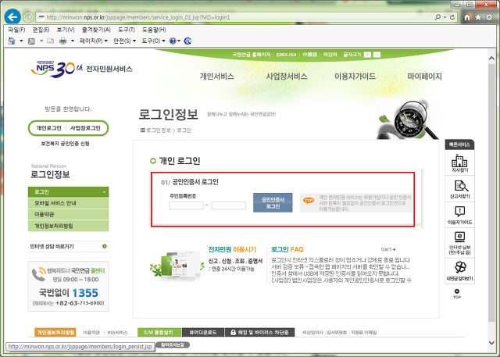Click the browser address bar URL
The width and height of the screenshot is (500, 357).
click(138, 17)
